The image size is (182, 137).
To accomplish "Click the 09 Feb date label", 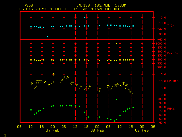I will [142, 130].
